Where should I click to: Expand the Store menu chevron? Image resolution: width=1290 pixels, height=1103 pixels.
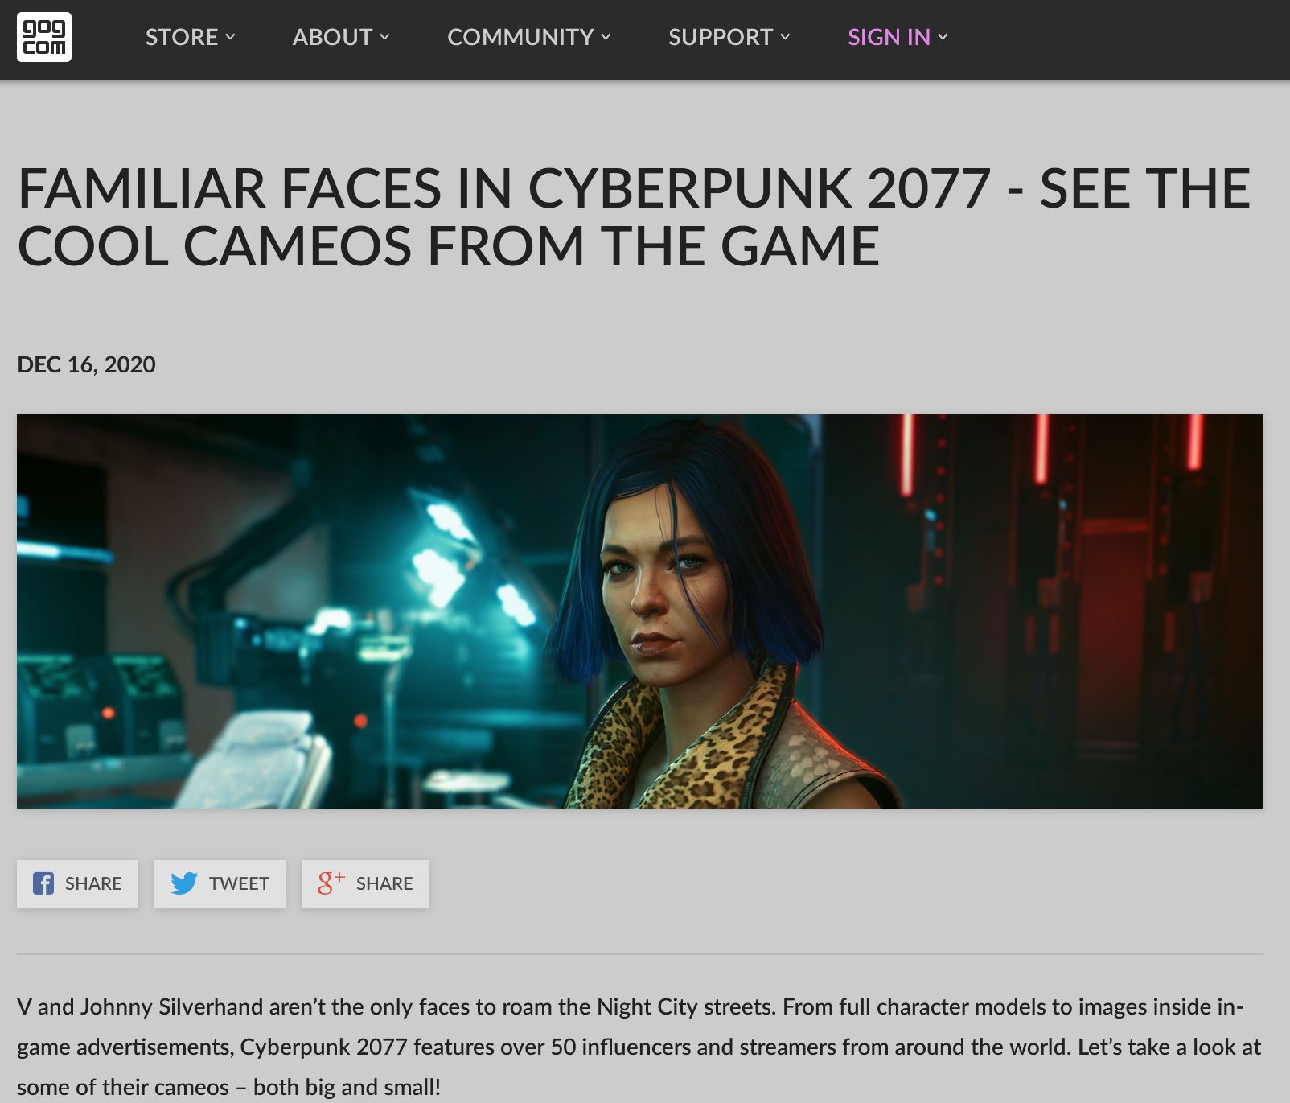tap(230, 37)
